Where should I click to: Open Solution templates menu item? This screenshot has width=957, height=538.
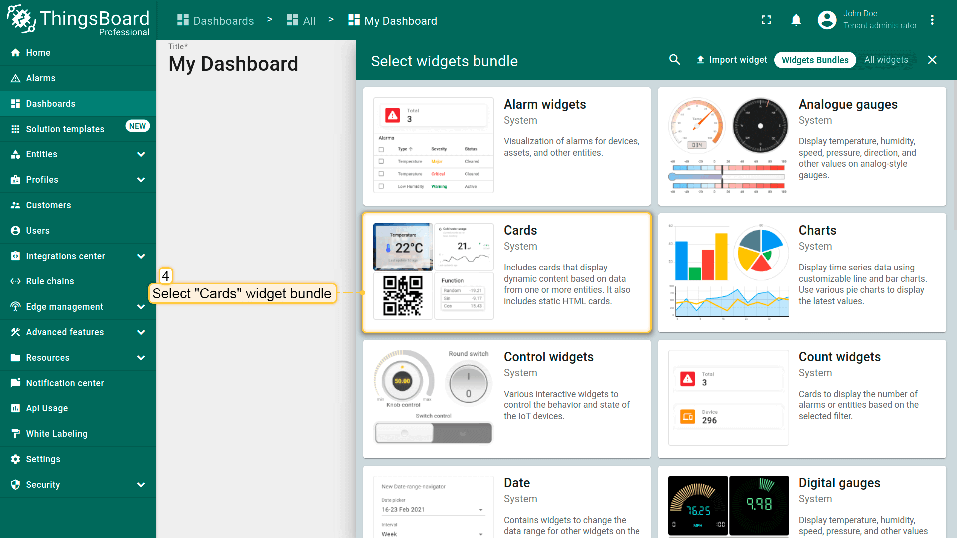65,129
